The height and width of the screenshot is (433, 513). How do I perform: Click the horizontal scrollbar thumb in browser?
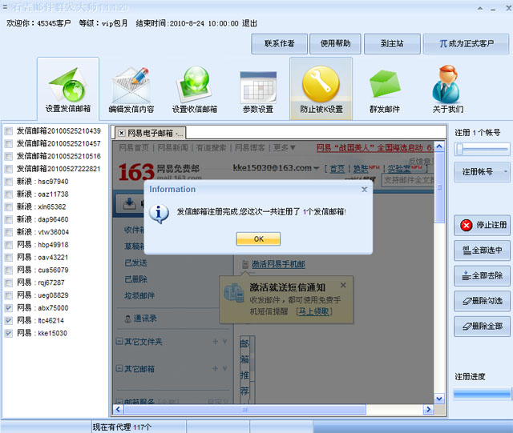[x=244, y=409]
